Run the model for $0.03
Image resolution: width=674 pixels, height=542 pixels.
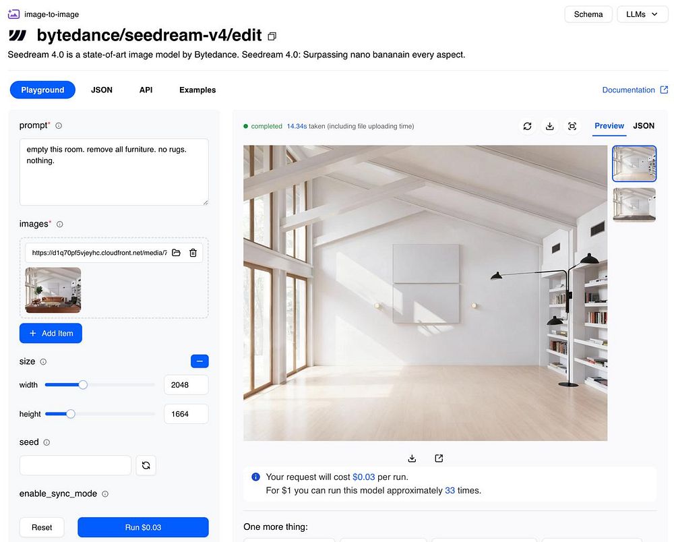click(143, 527)
